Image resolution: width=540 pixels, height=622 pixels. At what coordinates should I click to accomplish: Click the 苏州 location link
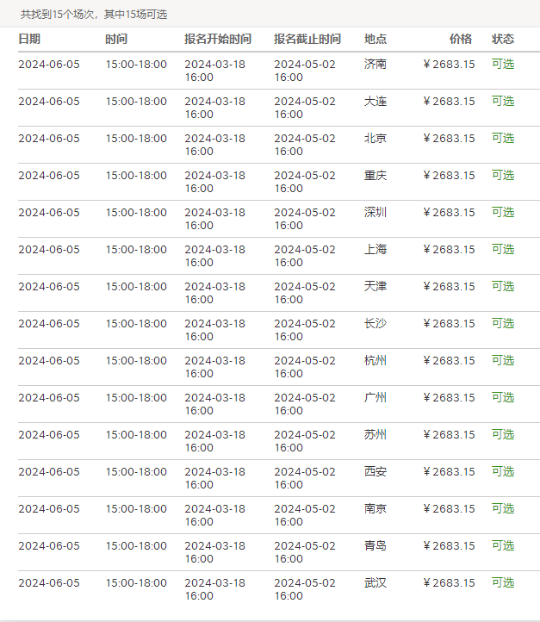[x=376, y=434]
